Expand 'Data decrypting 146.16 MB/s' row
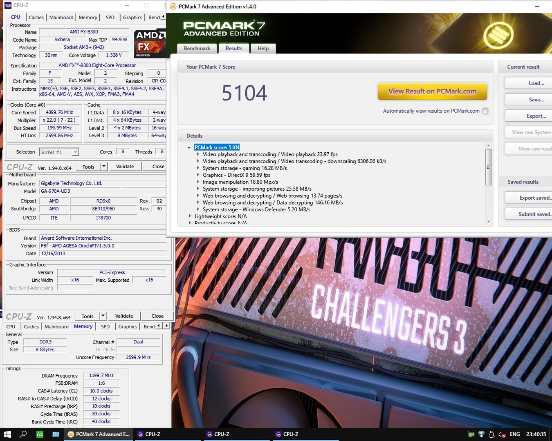Viewport: 552px width, 441px height. 198,203
